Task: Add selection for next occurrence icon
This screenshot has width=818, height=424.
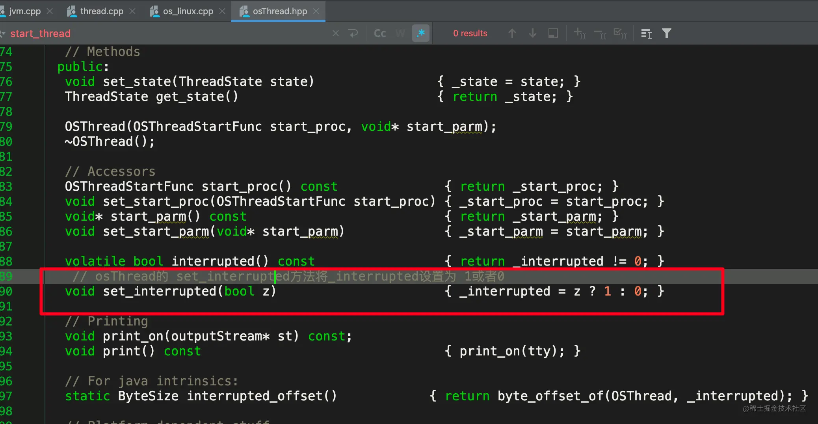Action: click(x=579, y=33)
